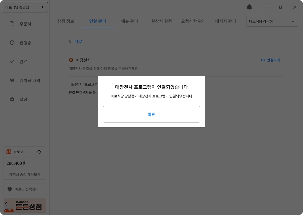Click the back chevron next to 뒤로
The height and width of the screenshot is (215, 303).
click(70, 41)
